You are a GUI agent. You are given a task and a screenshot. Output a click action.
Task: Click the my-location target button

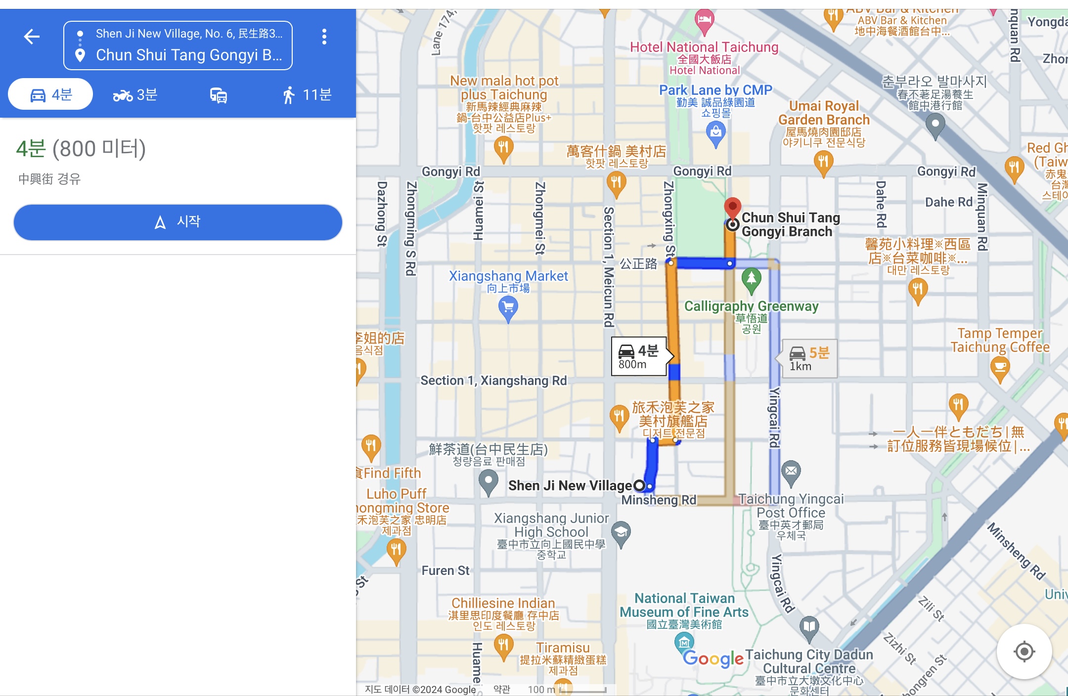1024,651
